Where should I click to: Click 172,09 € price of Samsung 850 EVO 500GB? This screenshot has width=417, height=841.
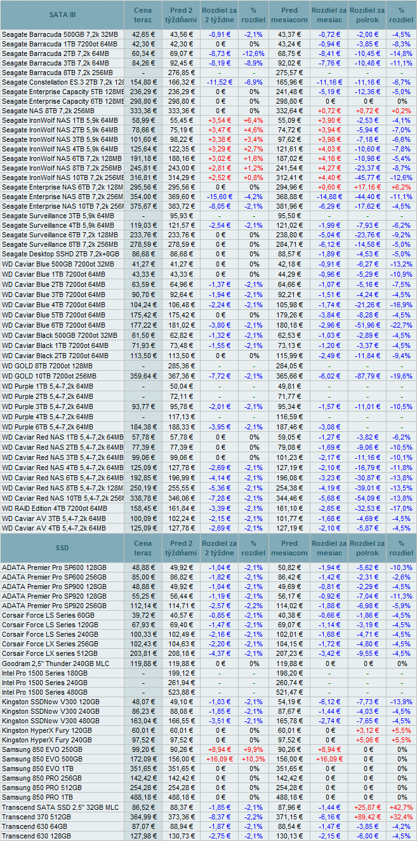pyautogui.click(x=143, y=759)
